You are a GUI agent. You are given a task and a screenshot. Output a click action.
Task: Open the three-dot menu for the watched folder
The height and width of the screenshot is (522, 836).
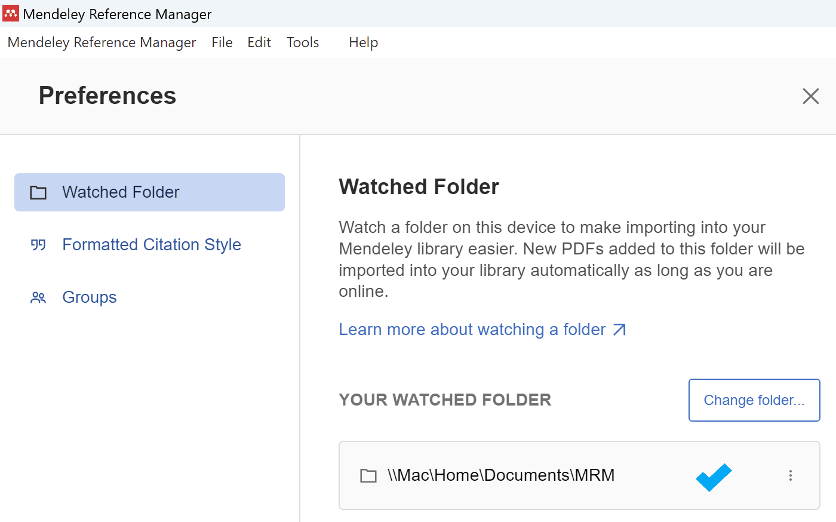790,475
